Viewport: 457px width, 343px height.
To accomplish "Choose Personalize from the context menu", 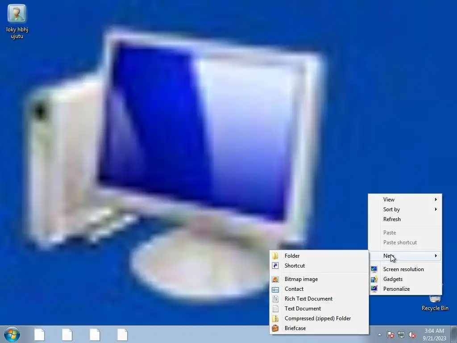I will [x=406, y=289].
